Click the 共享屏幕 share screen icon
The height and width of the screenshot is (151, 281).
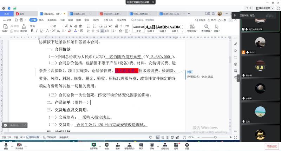(x=94, y=145)
